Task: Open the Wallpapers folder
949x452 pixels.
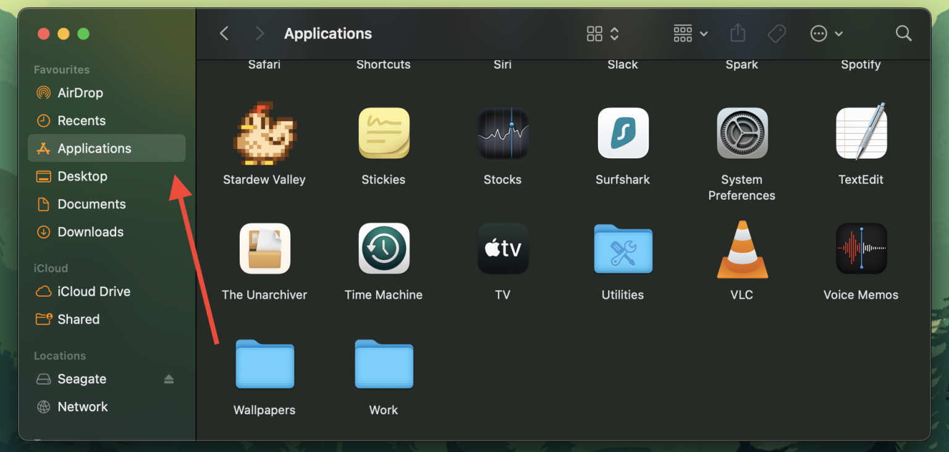Action: pos(264,365)
